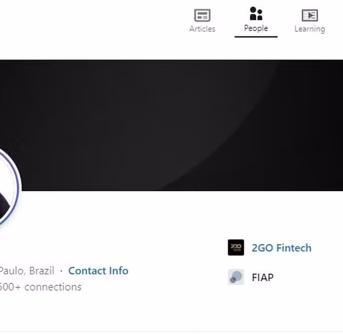The width and height of the screenshot is (343, 334).
Task: Click the purple ring around profile photo
Action: [x=17, y=188]
